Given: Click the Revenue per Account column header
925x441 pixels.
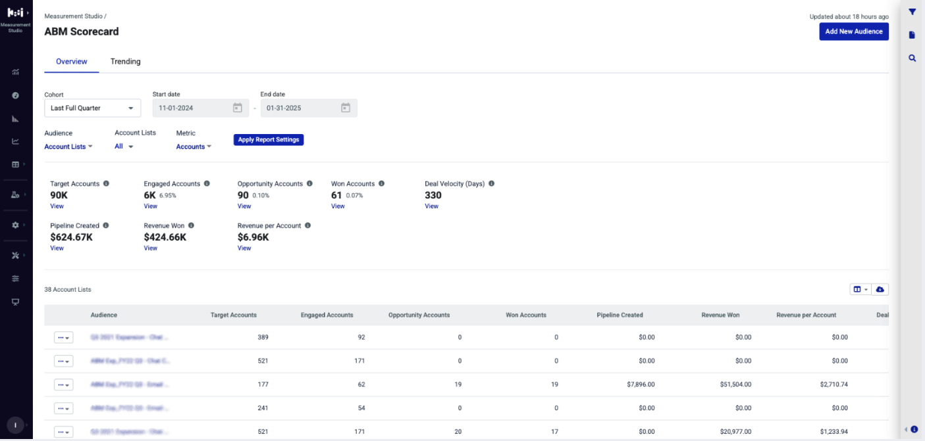Looking at the screenshot, I should 806,315.
